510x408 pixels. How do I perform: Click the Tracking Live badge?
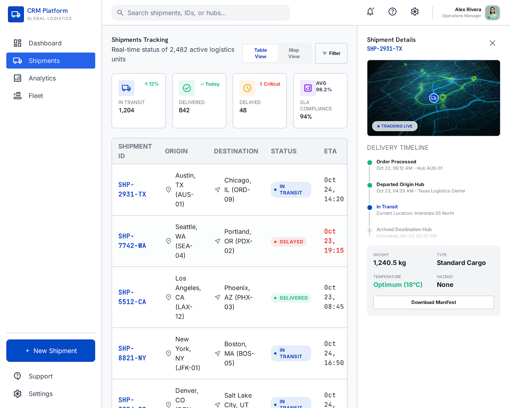395,126
